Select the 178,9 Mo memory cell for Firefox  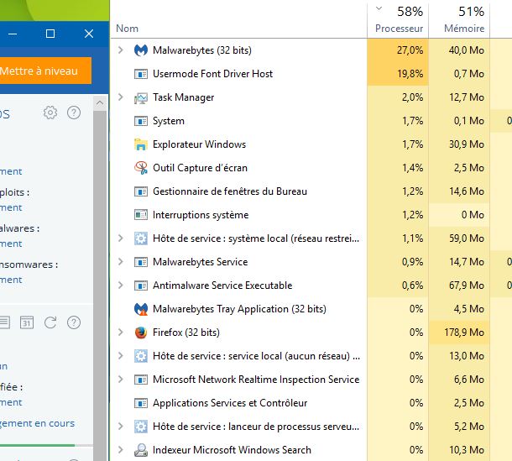coord(459,333)
